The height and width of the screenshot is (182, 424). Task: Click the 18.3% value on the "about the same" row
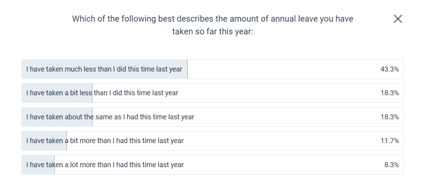coord(389,117)
